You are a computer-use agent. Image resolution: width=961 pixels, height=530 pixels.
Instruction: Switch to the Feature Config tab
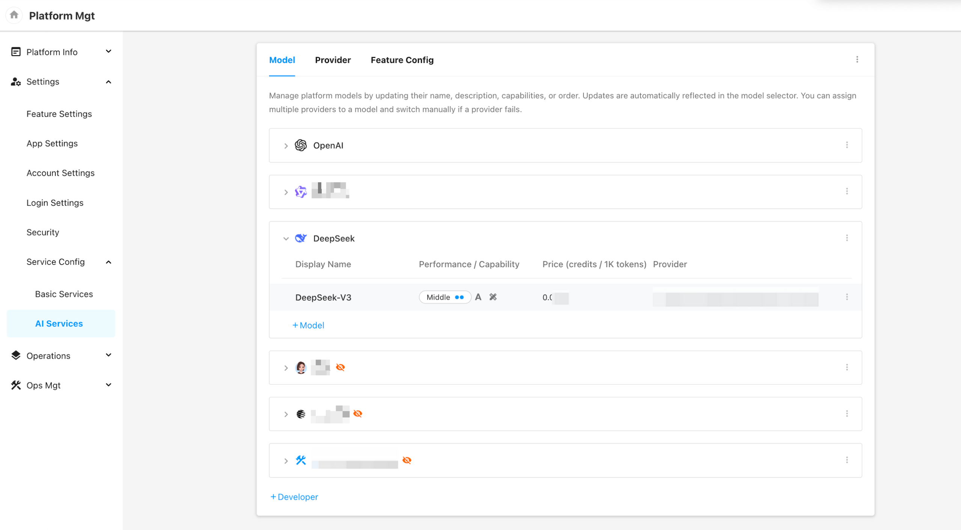pyautogui.click(x=402, y=60)
